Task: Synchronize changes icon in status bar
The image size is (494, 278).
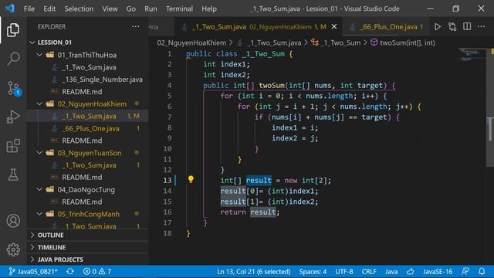Action: click(70, 271)
